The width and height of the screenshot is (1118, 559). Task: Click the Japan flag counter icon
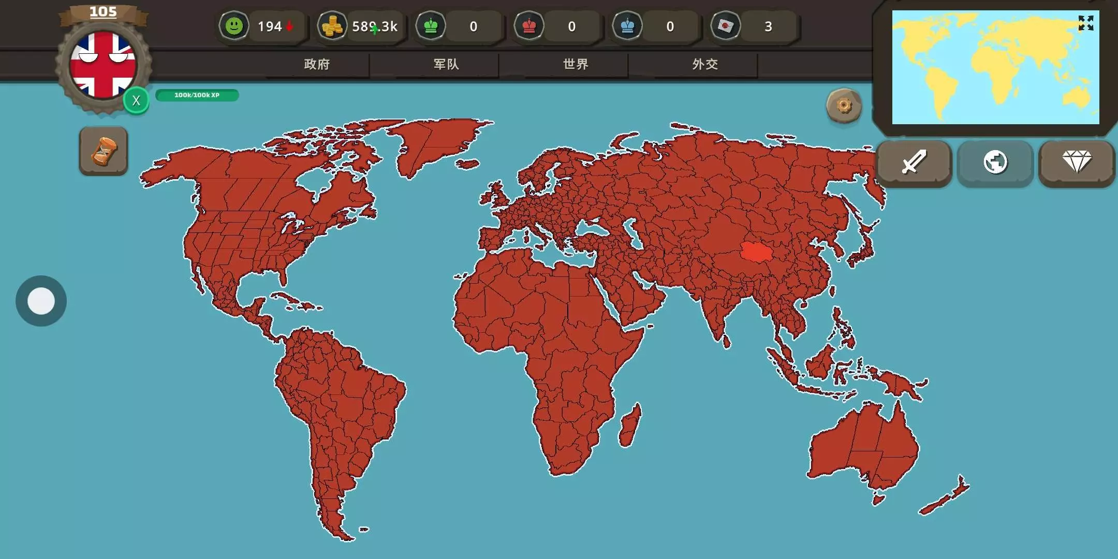tap(726, 26)
